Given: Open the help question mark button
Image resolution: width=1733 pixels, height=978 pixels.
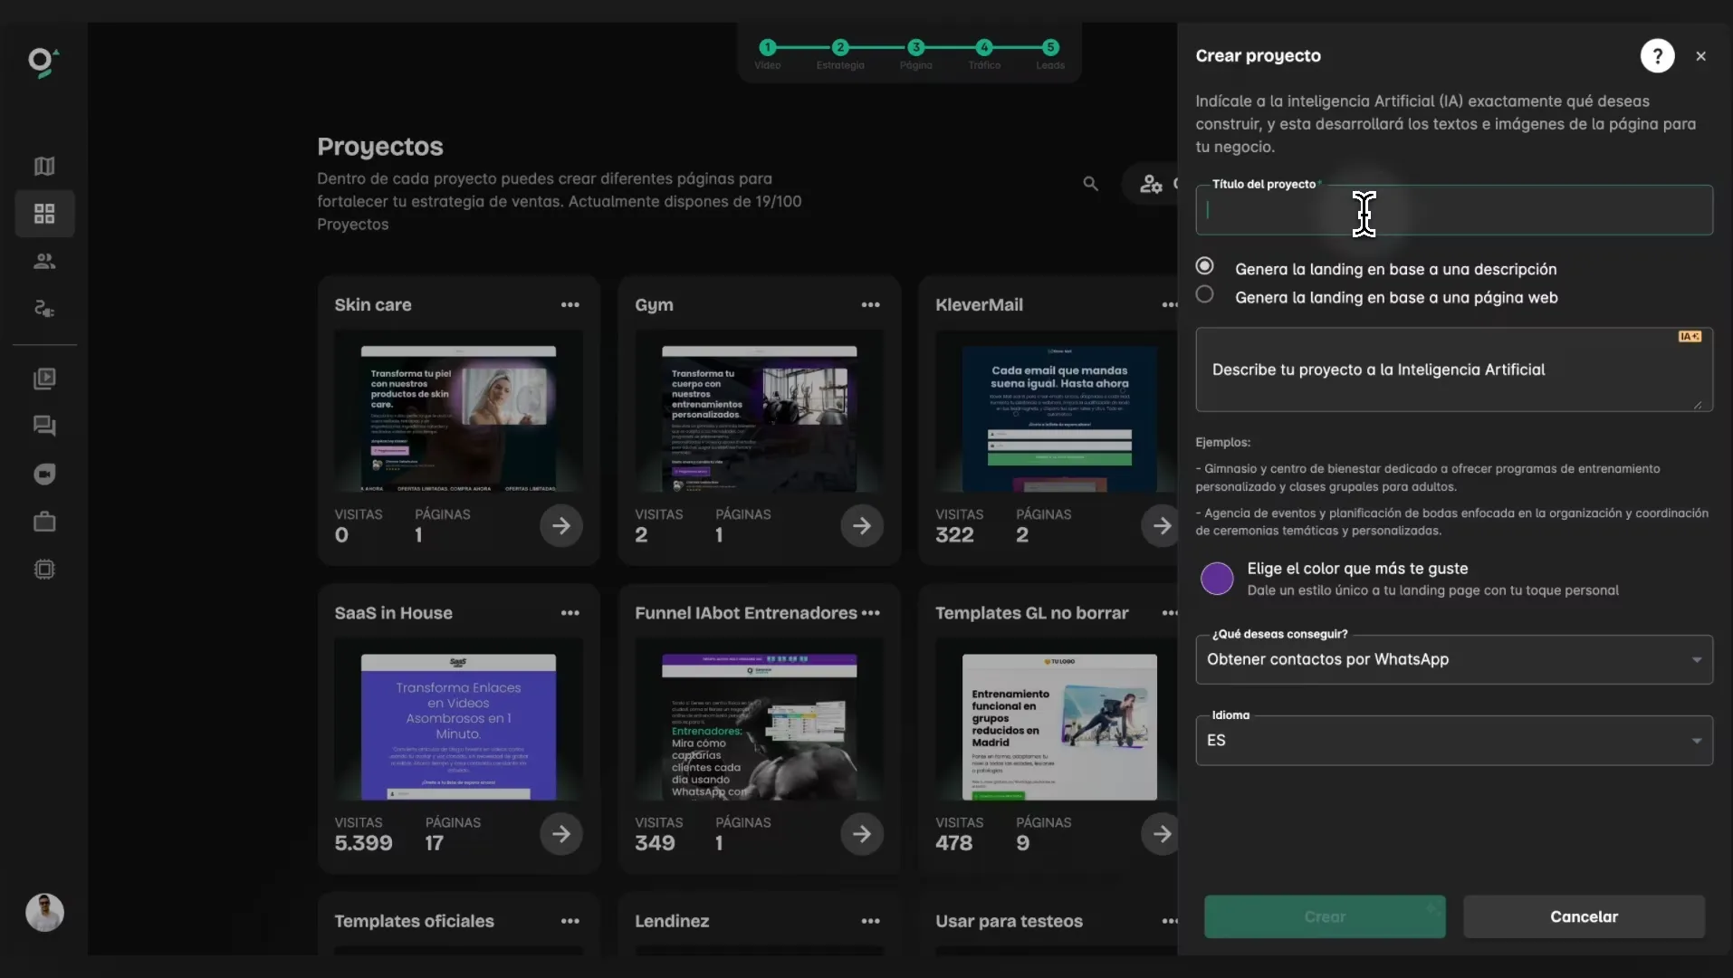Looking at the screenshot, I should [x=1657, y=56].
